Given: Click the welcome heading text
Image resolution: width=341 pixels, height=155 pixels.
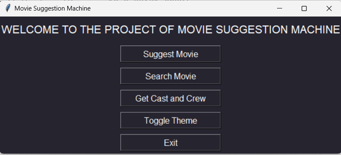Looking at the screenshot, I should point(170,29).
